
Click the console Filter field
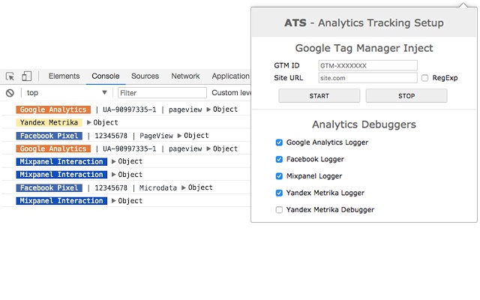162,93
